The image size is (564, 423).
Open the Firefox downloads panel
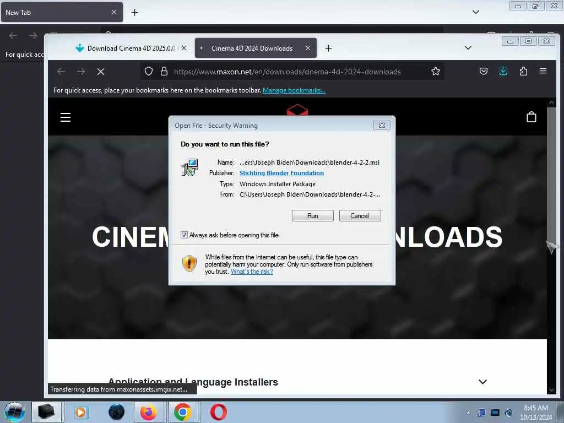pyautogui.click(x=503, y=71)
